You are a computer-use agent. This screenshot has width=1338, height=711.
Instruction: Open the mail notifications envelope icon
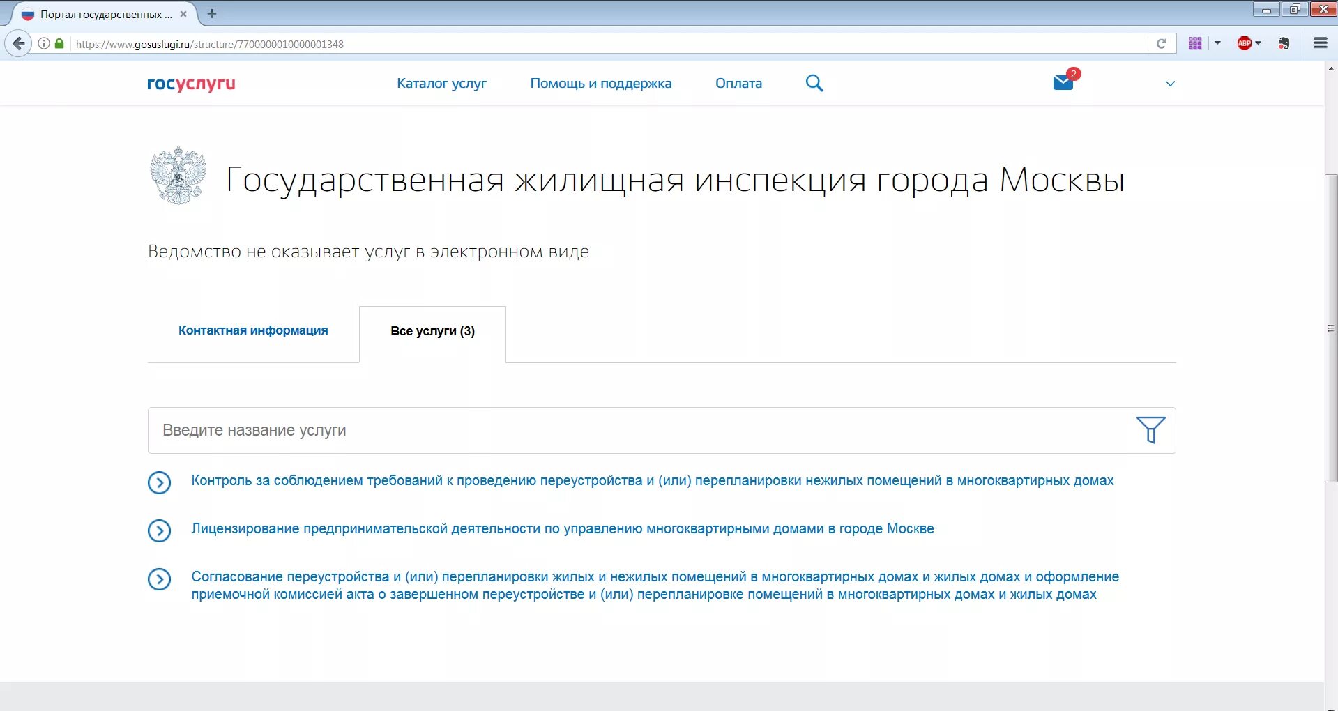tap(1063, 82)
